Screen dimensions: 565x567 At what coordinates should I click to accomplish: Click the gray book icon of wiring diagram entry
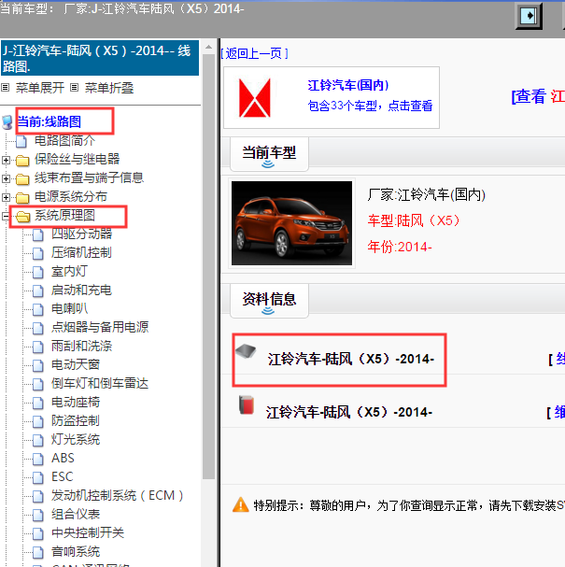pos(246,351)
